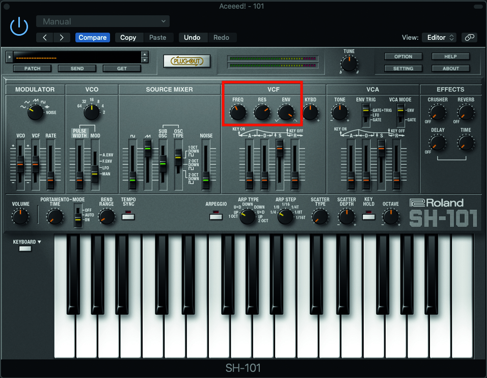Click the PATCH button
Viewport: 487px width, 378px height.
[32, 68]
